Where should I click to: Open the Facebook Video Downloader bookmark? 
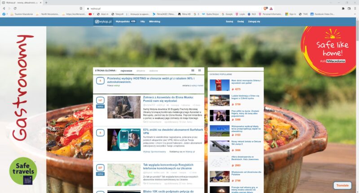point(322,14)
